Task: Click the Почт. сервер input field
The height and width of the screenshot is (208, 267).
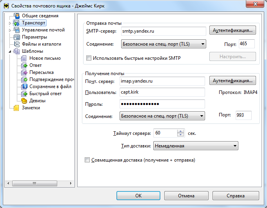Action: pos(162,81)
